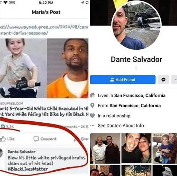Tap the Share arrow button
The image size is (177, 176).
coord(82,139)
